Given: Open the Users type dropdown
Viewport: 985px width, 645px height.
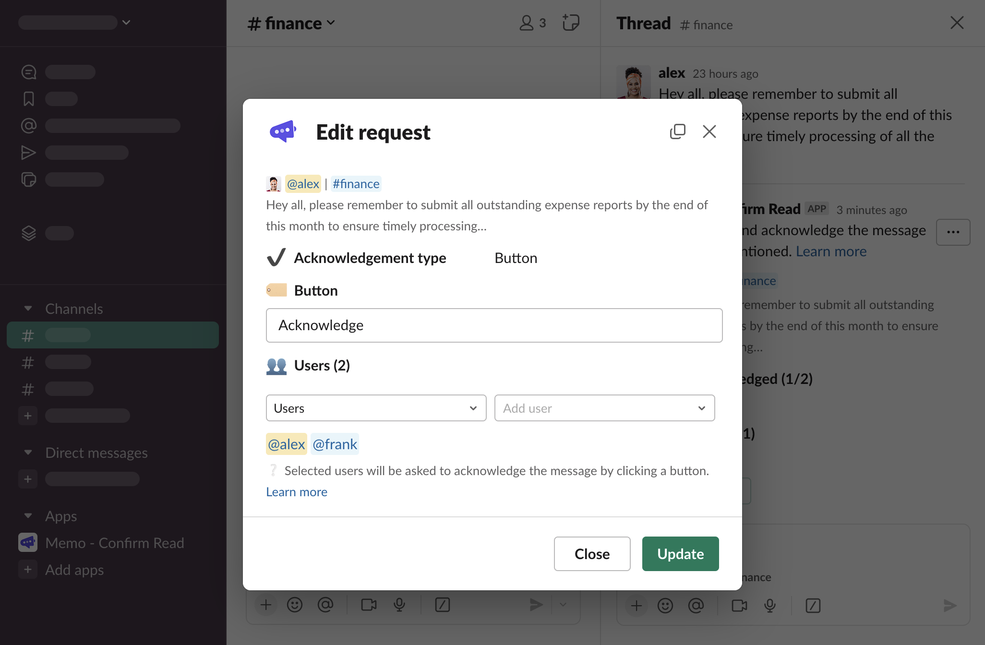Looking at the screenshot, I should (376, 408).
